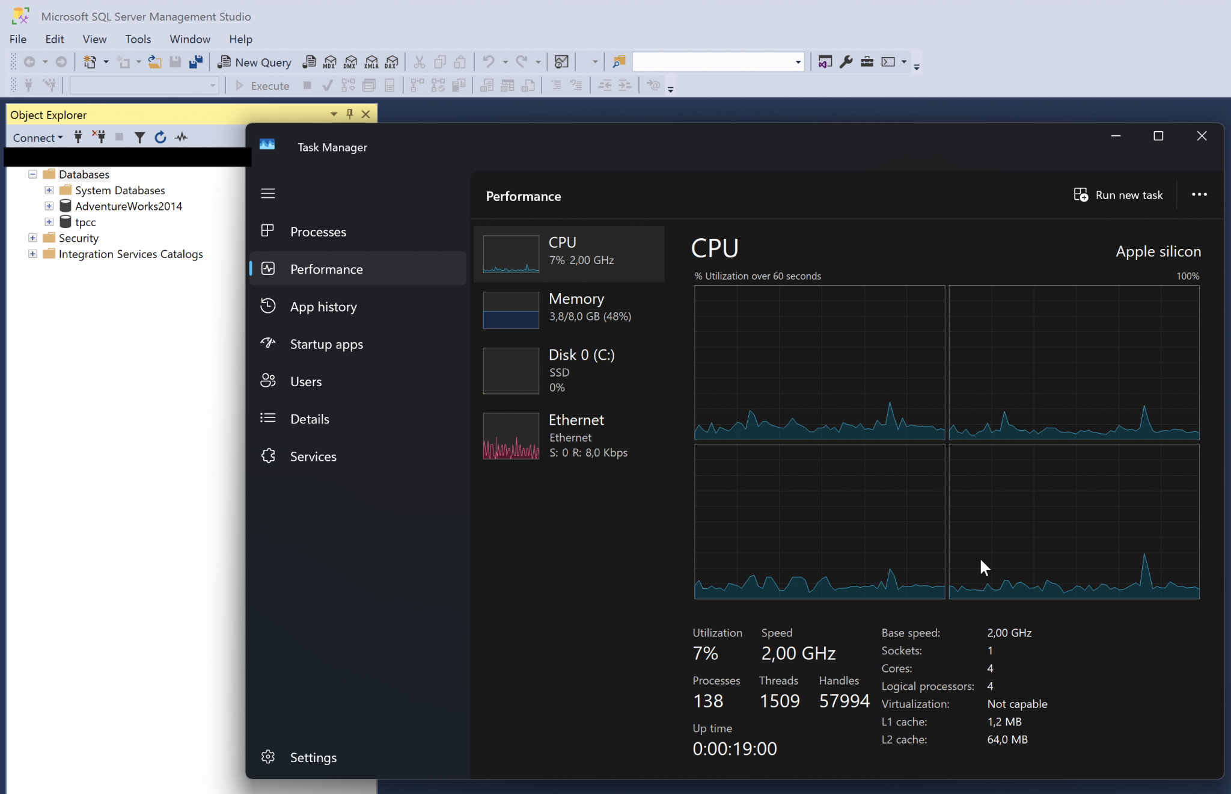Open the Tools menu
This screenshot has width=1231, height=794.
[x=138, y=39]
